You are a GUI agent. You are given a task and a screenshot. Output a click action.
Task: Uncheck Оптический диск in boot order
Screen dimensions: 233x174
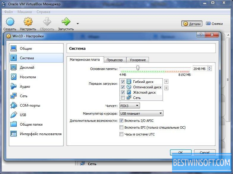(123, 87)
